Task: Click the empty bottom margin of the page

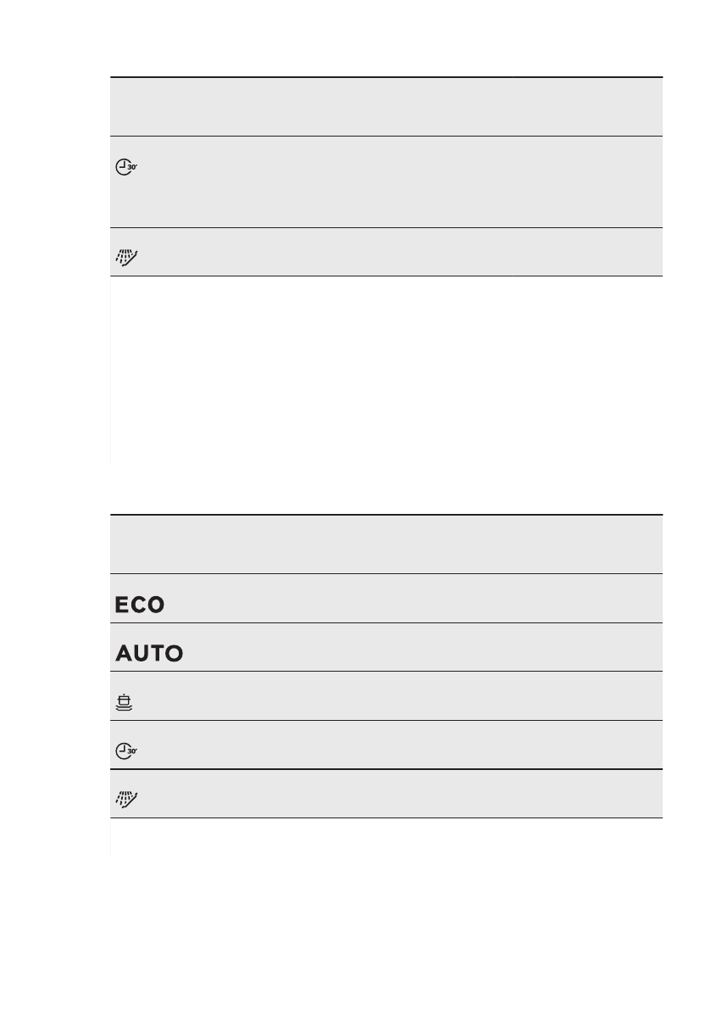Action: [386, 967]
